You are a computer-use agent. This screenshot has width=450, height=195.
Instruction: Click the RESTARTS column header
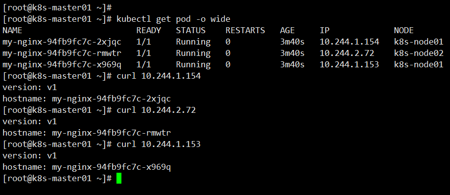[x=245, y=30]
